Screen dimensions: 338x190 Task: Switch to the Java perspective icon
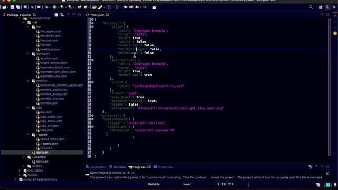click(328, 7)
